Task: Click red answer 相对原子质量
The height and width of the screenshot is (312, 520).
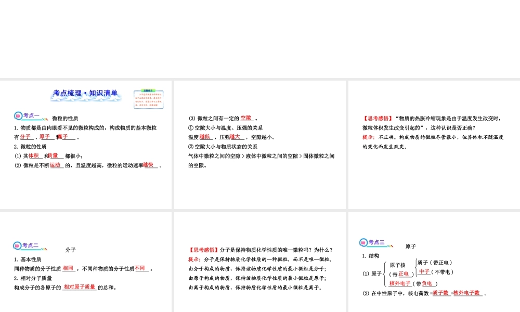Action: click(x=80, y=287)
